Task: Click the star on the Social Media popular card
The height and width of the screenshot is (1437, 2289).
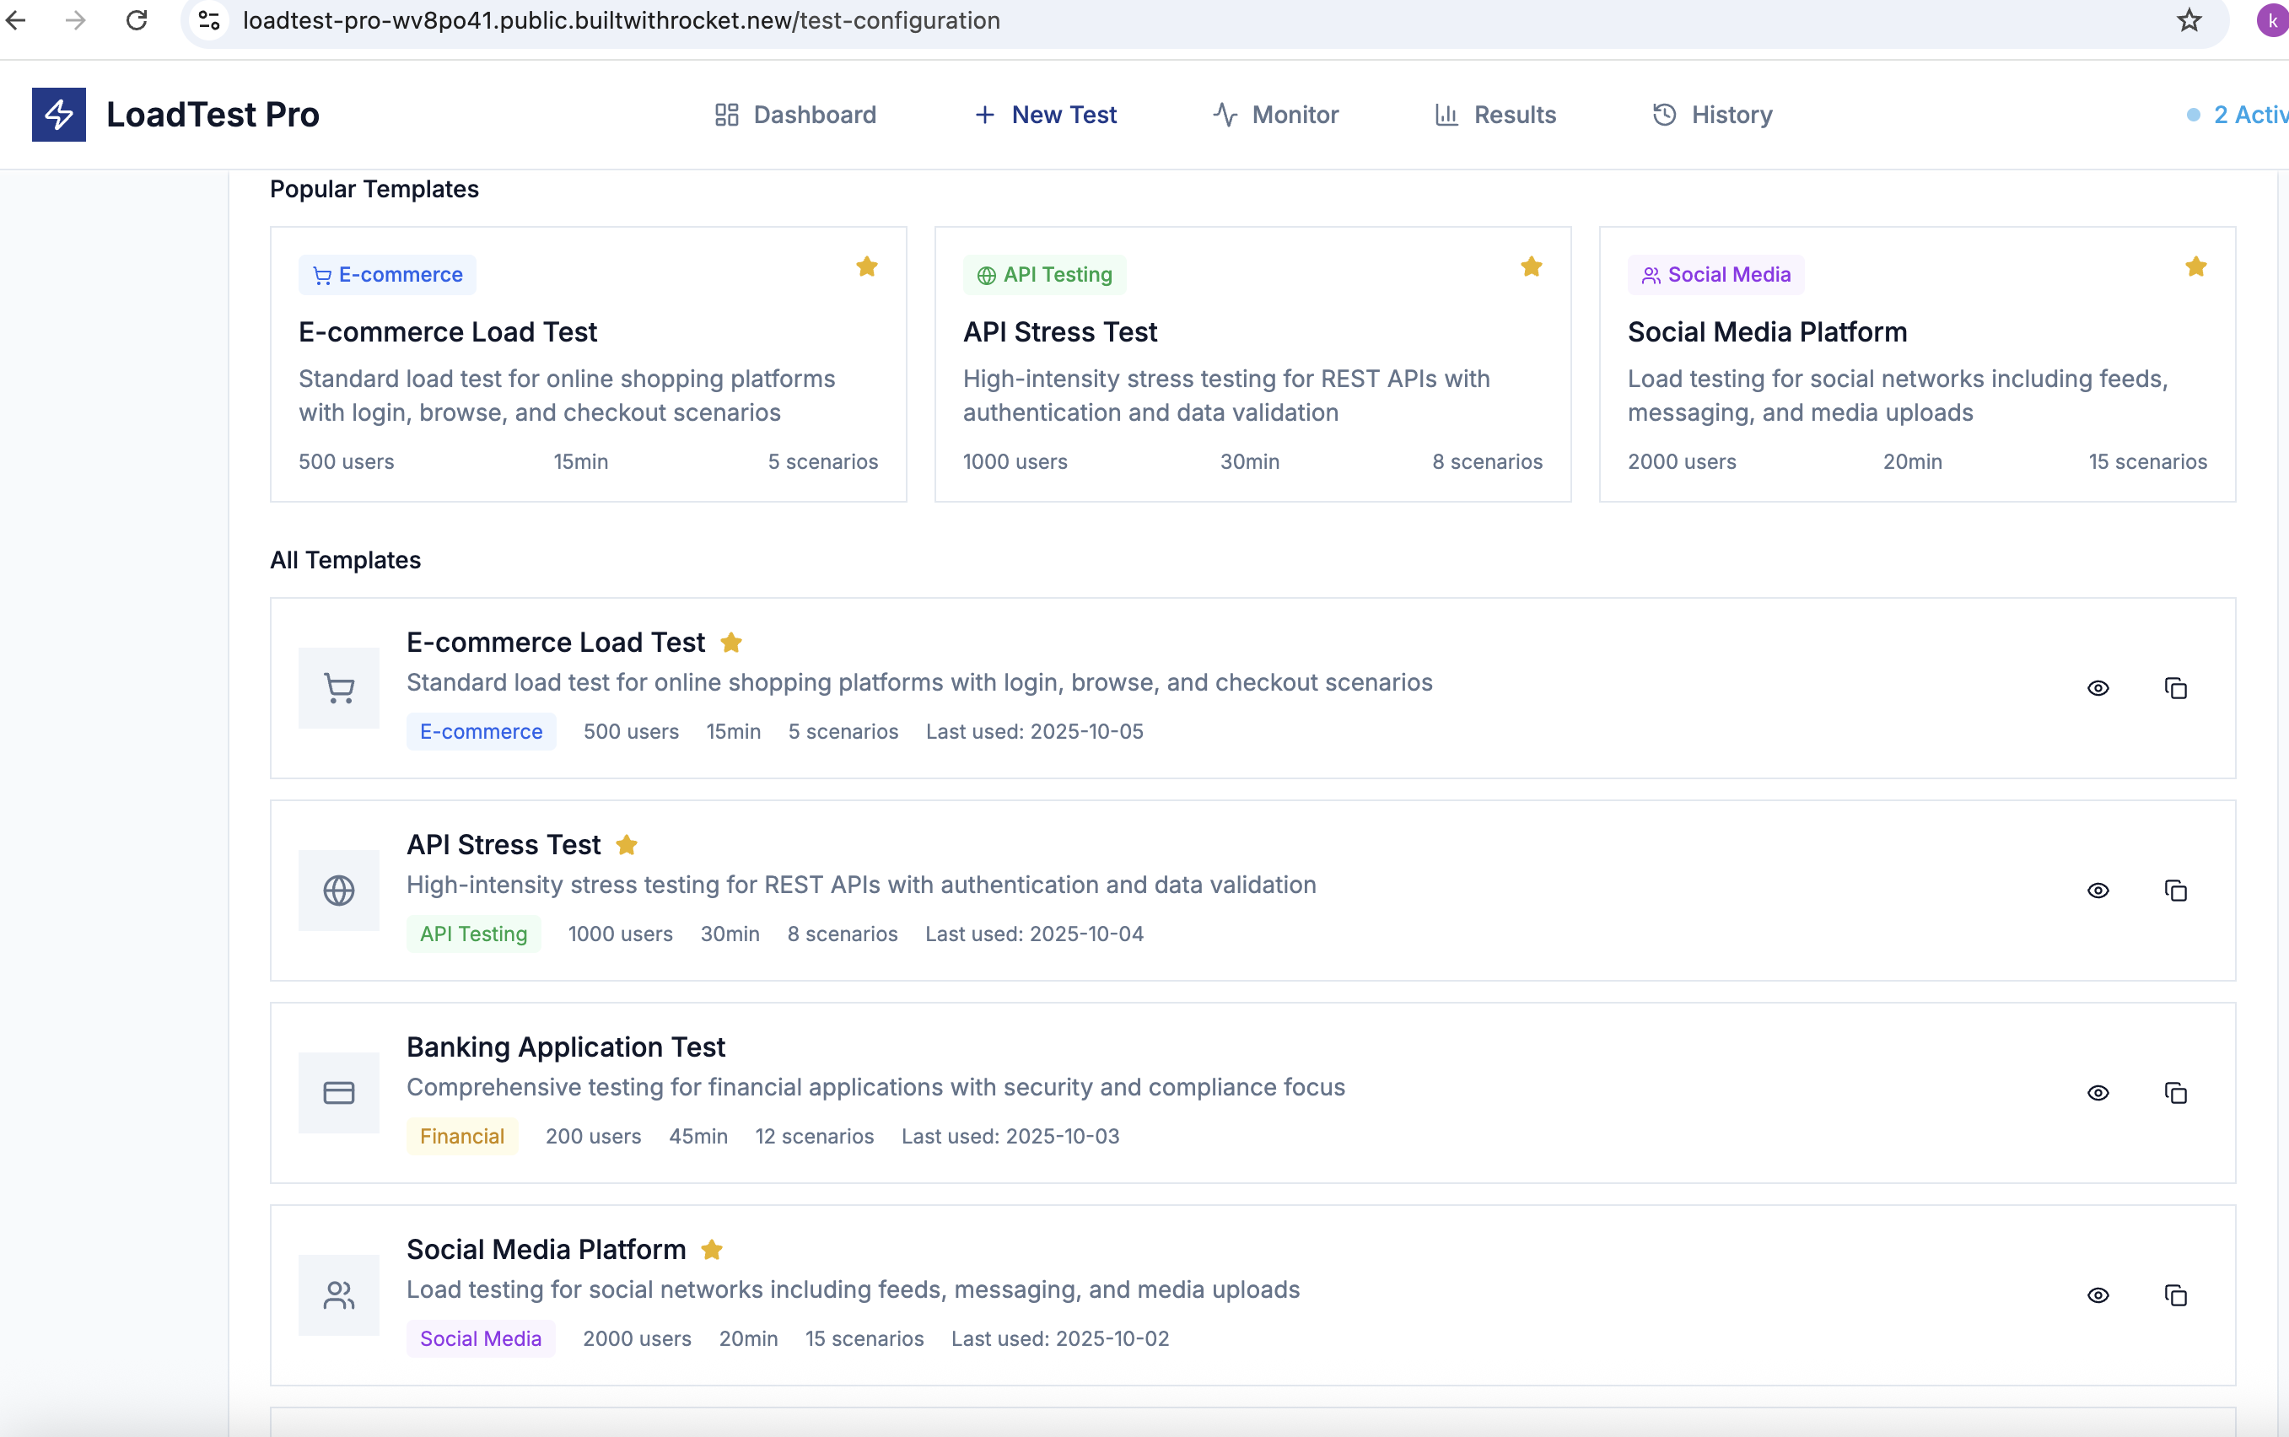Action: pyautogui.click(x=2195, y=267)
